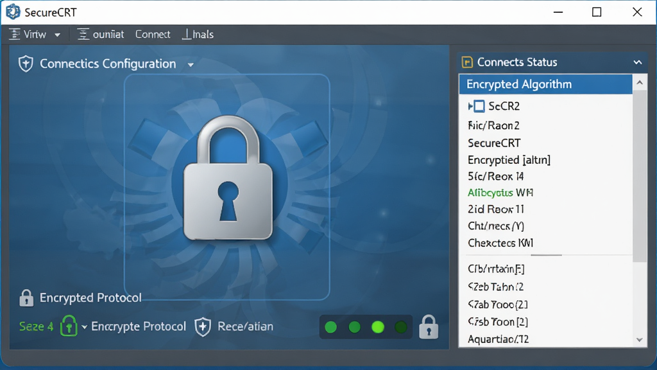Click the gray padlock icon beside status dots
The width and height of the screenshot is (657, 370).
point(429,326)
